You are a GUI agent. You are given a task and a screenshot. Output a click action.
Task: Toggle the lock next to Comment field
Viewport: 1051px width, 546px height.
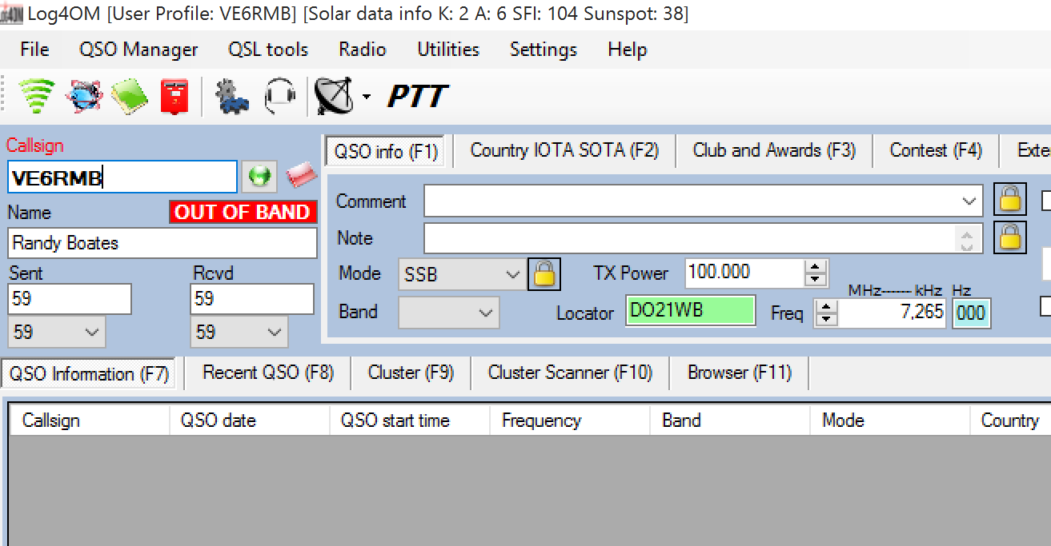pos(1010,200)
